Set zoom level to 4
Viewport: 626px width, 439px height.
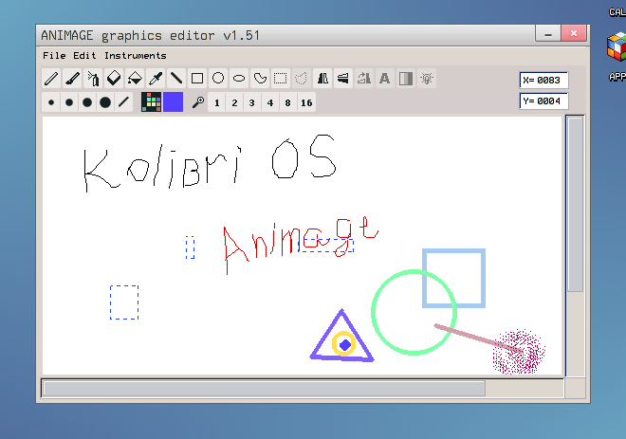pyautogui.click(x=270, y=103)
